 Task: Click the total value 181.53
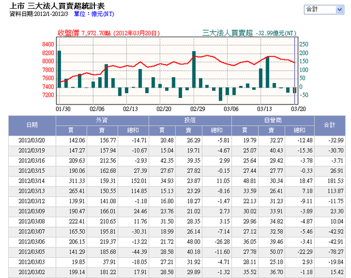click(336, 181)
